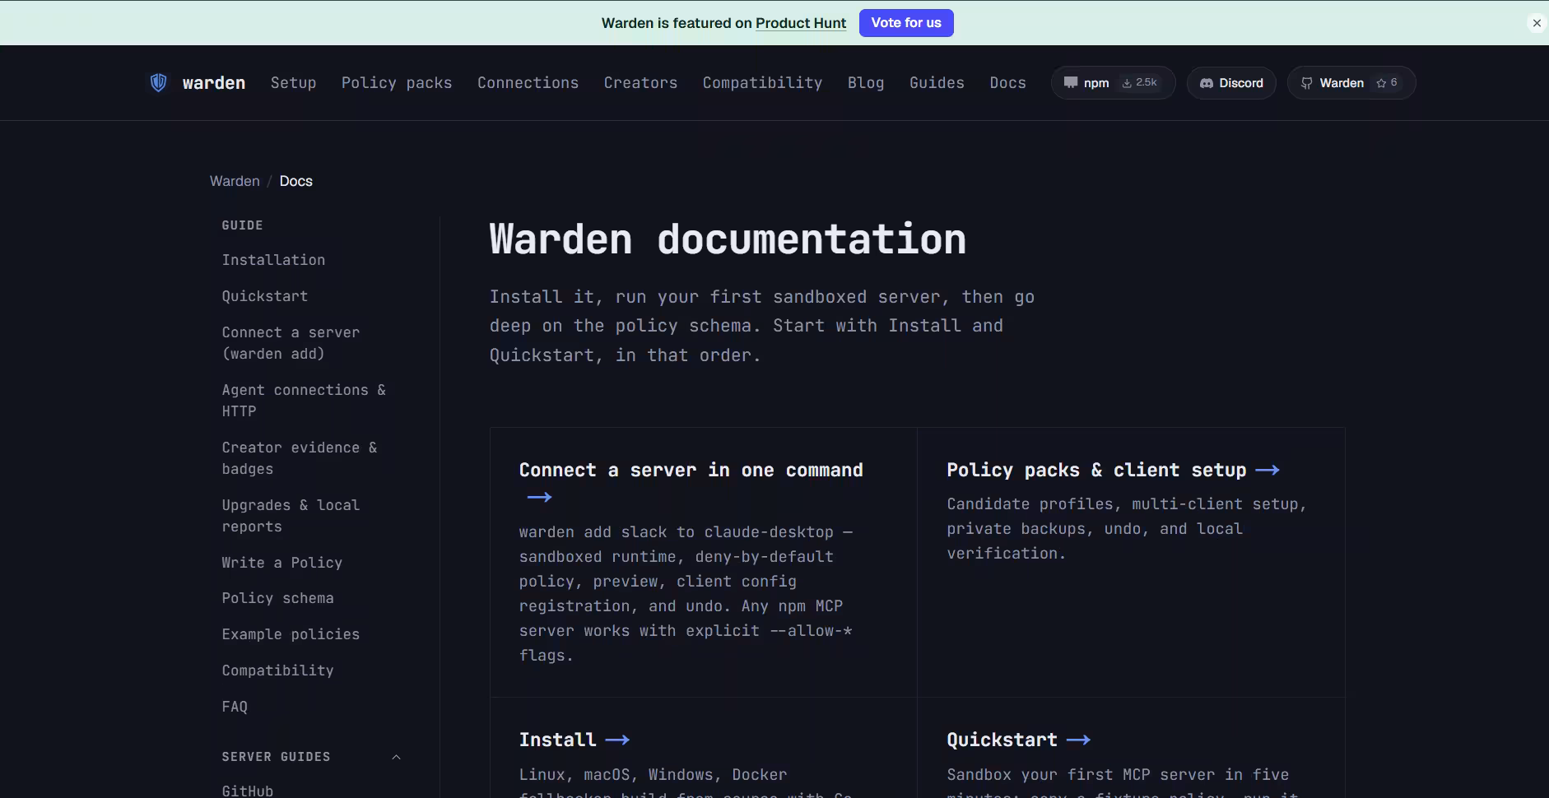This screenshot has height=798, width=1549.
Task: Open Example policies in sidebar
Action: coord(291,634)
